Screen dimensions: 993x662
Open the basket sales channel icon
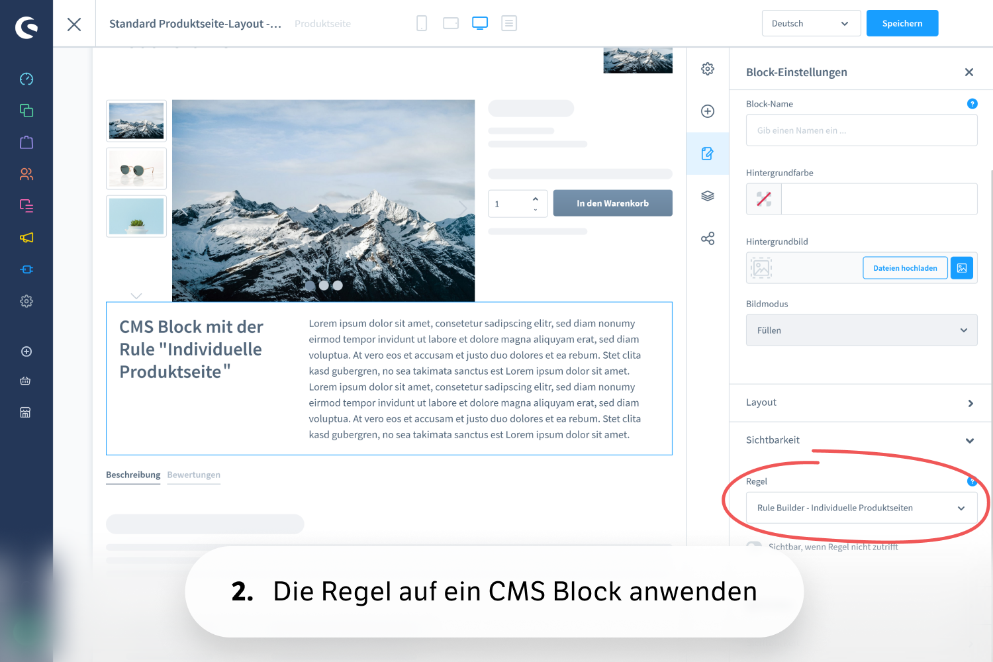click(x=25, y=381)
